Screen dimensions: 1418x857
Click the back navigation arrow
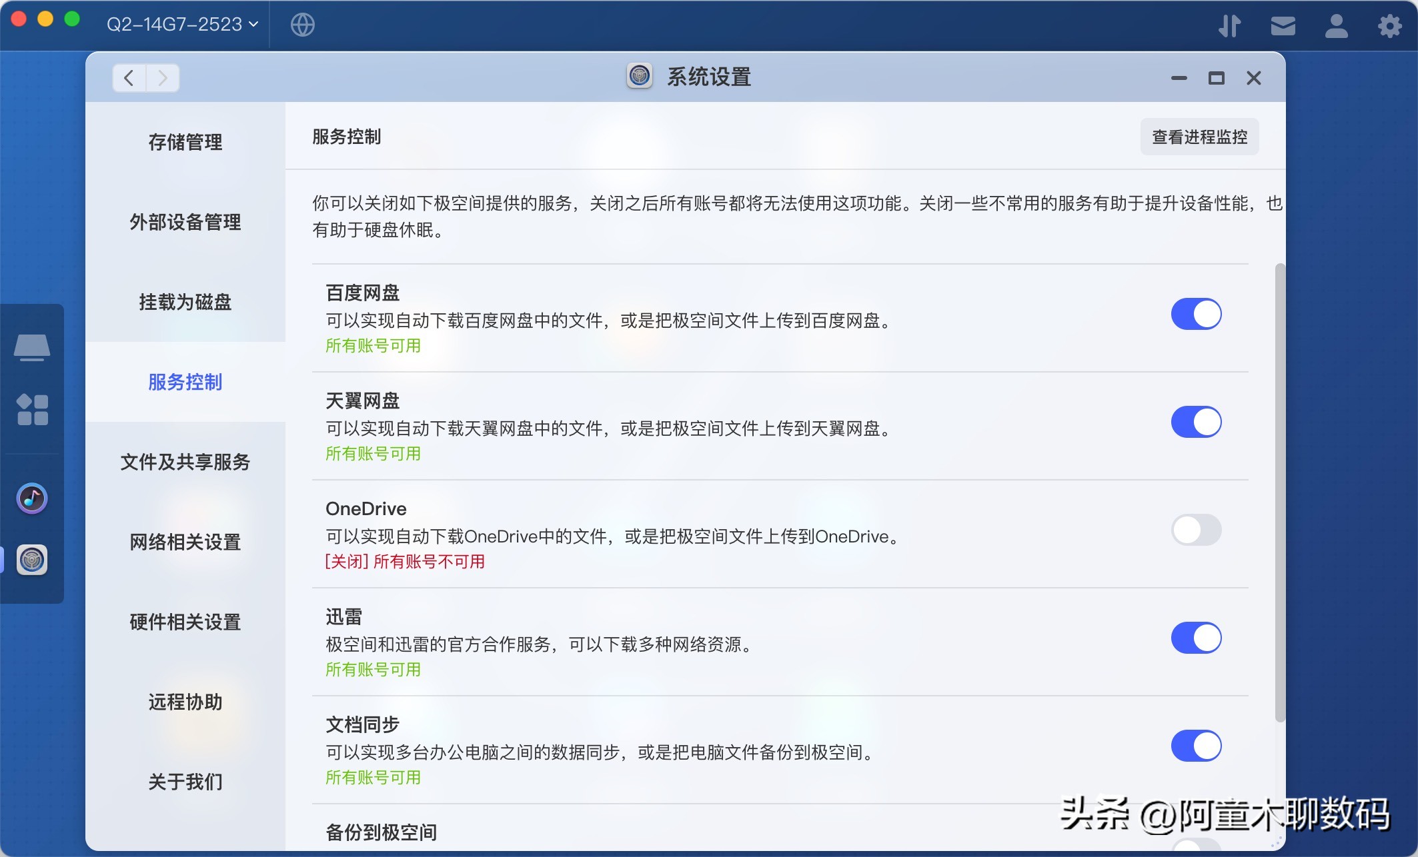pyautogui.click(x=129, y=77)
